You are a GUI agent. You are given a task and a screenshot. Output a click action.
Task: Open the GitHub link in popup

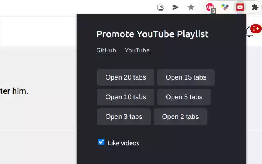pyautogui.click(x=106, y=50)
